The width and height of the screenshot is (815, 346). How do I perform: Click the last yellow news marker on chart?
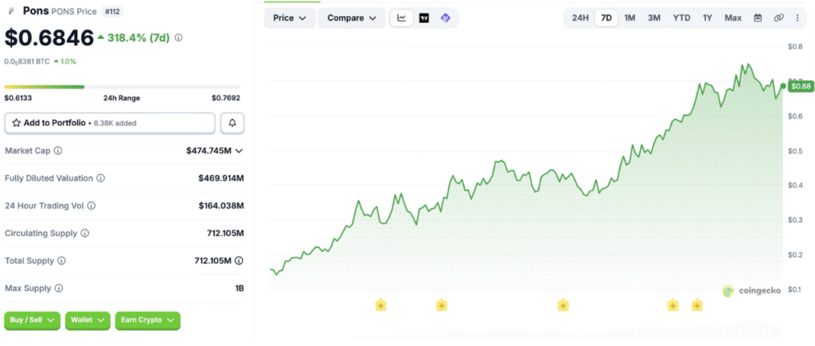point(697,305)
